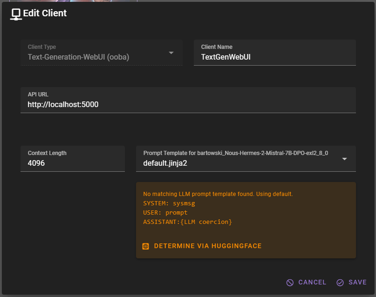Click the crossed-circle icon next to Cancel
This screenshot has width=376, height=297.
290,282
